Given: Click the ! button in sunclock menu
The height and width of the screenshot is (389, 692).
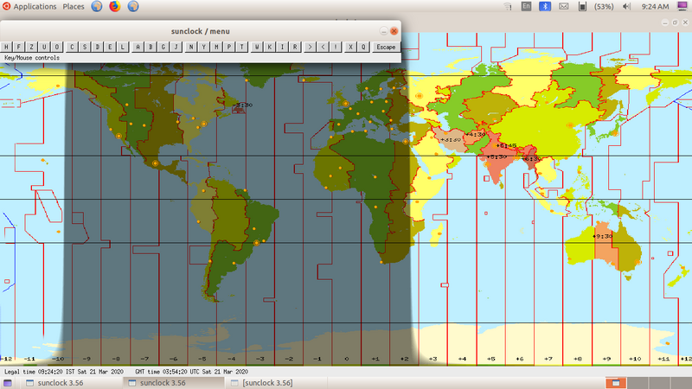Looking at the screenshot, I should point(336,47).
